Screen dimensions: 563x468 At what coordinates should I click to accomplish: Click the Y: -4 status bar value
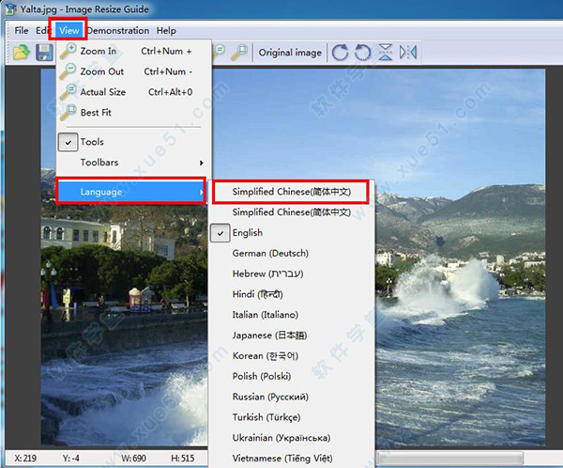click(x=70, y=459)
